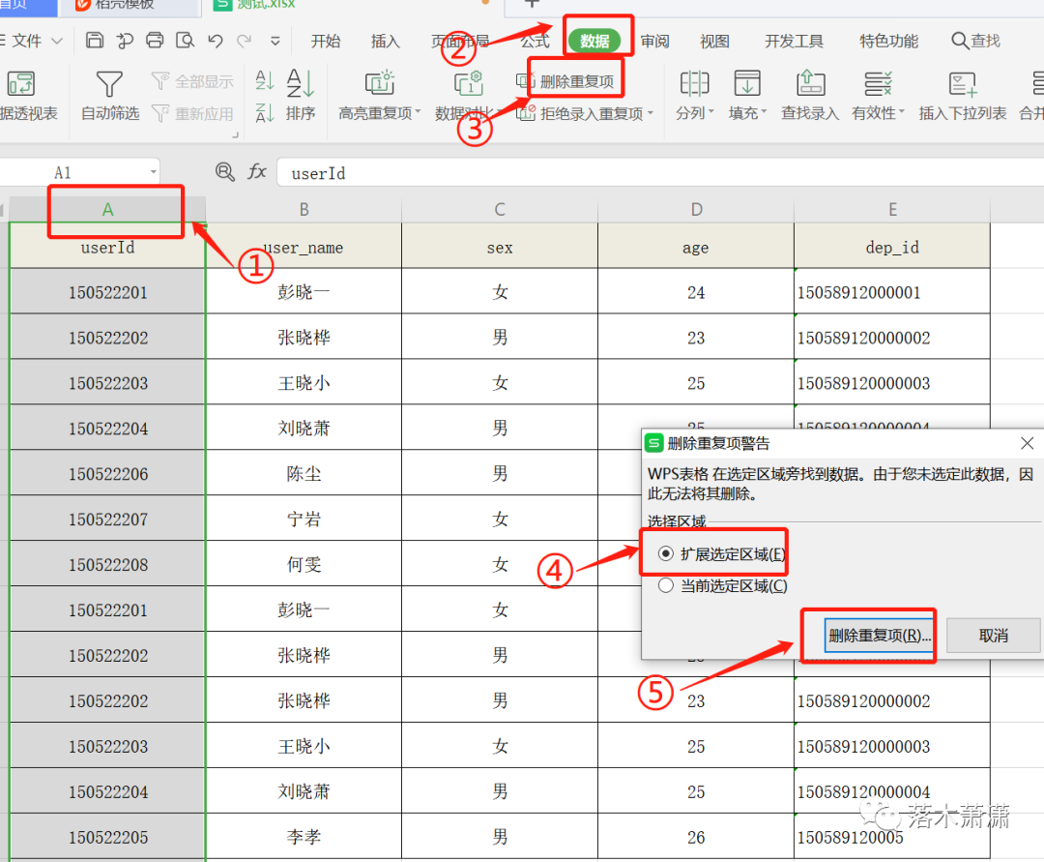
Task: Expand the Text to Columns (分列) arrow
Action: (711, 112)
